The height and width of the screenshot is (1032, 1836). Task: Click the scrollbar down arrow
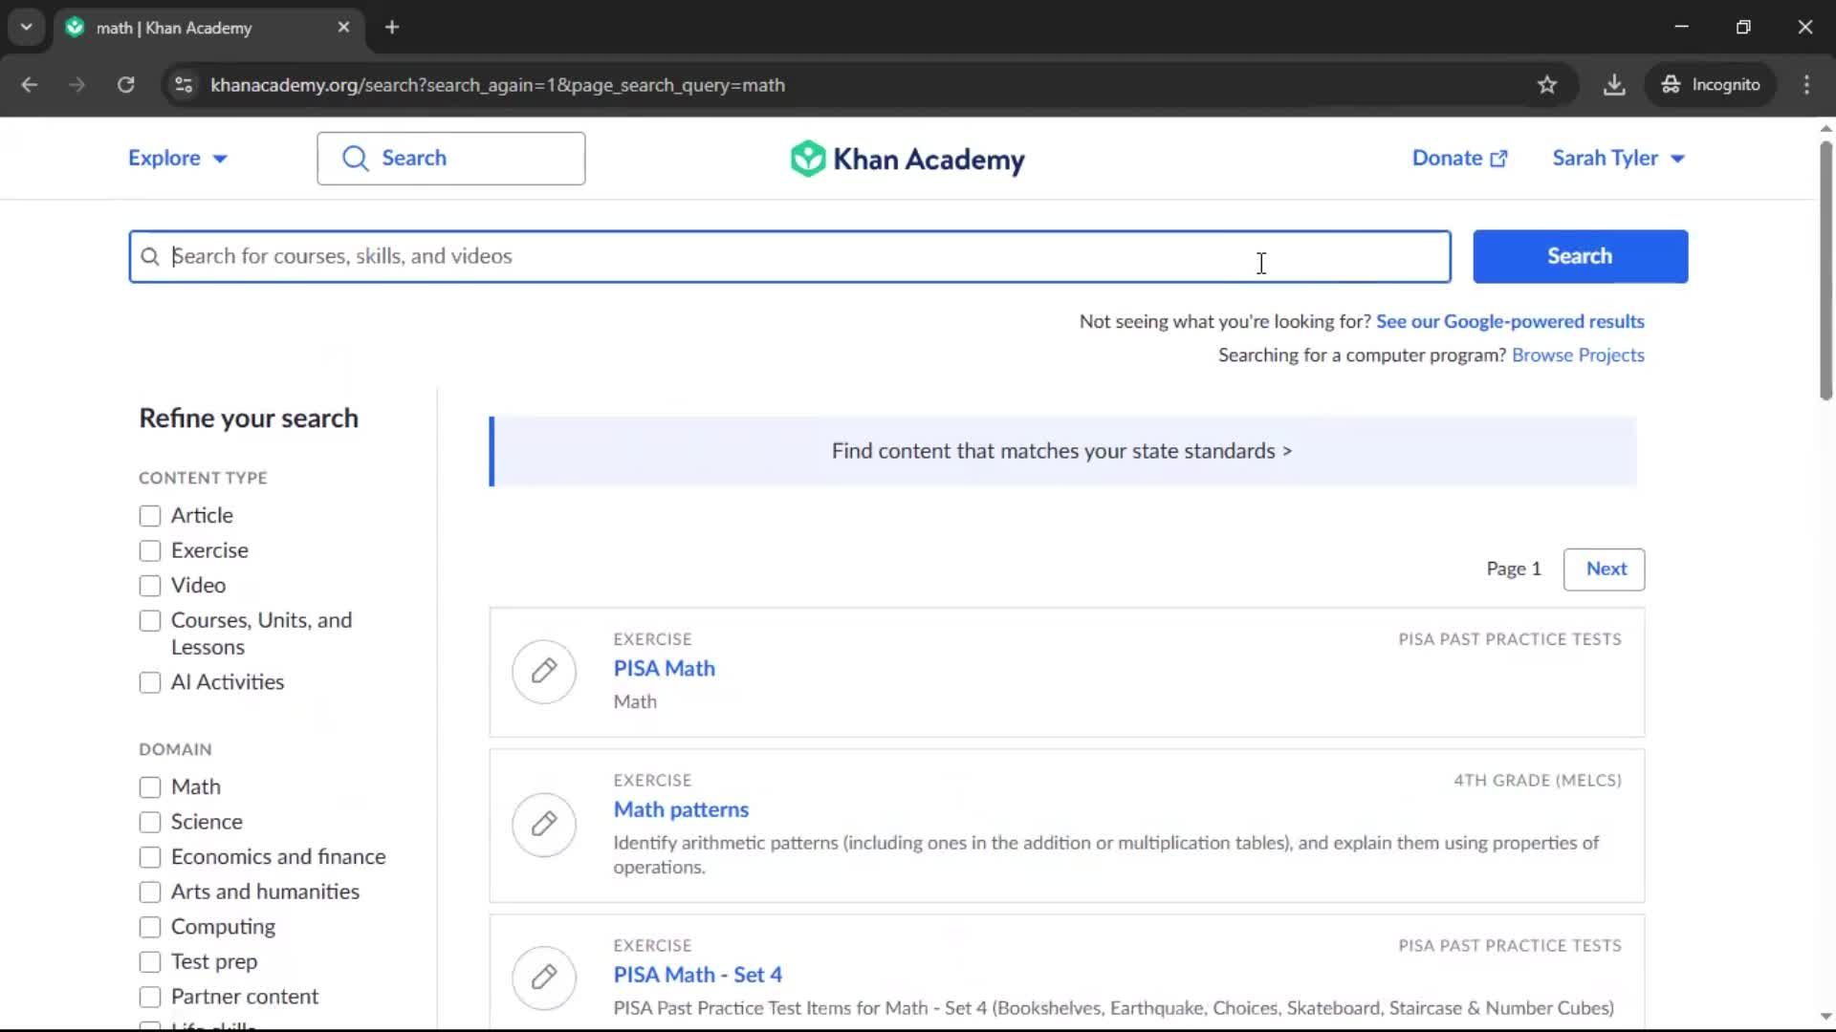(x=1825, y=1017)
